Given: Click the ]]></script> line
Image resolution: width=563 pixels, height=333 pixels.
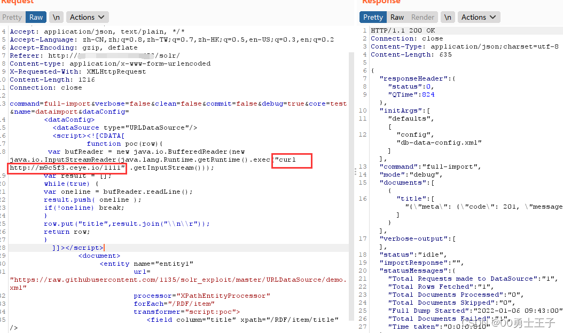Looking at the screenshot, I should (x=78, y=248).
